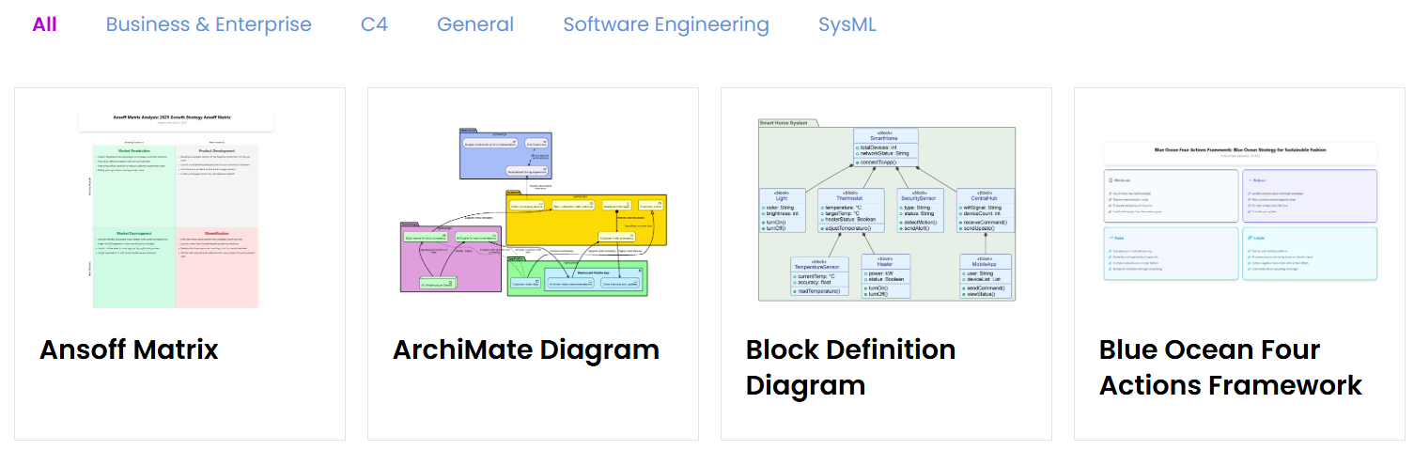
Task: Click the green Market Penetration quadrant
Action: tap(134, 185)
